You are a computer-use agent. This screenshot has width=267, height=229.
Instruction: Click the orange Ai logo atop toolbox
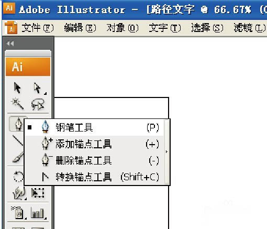click(x=28, y=67)
